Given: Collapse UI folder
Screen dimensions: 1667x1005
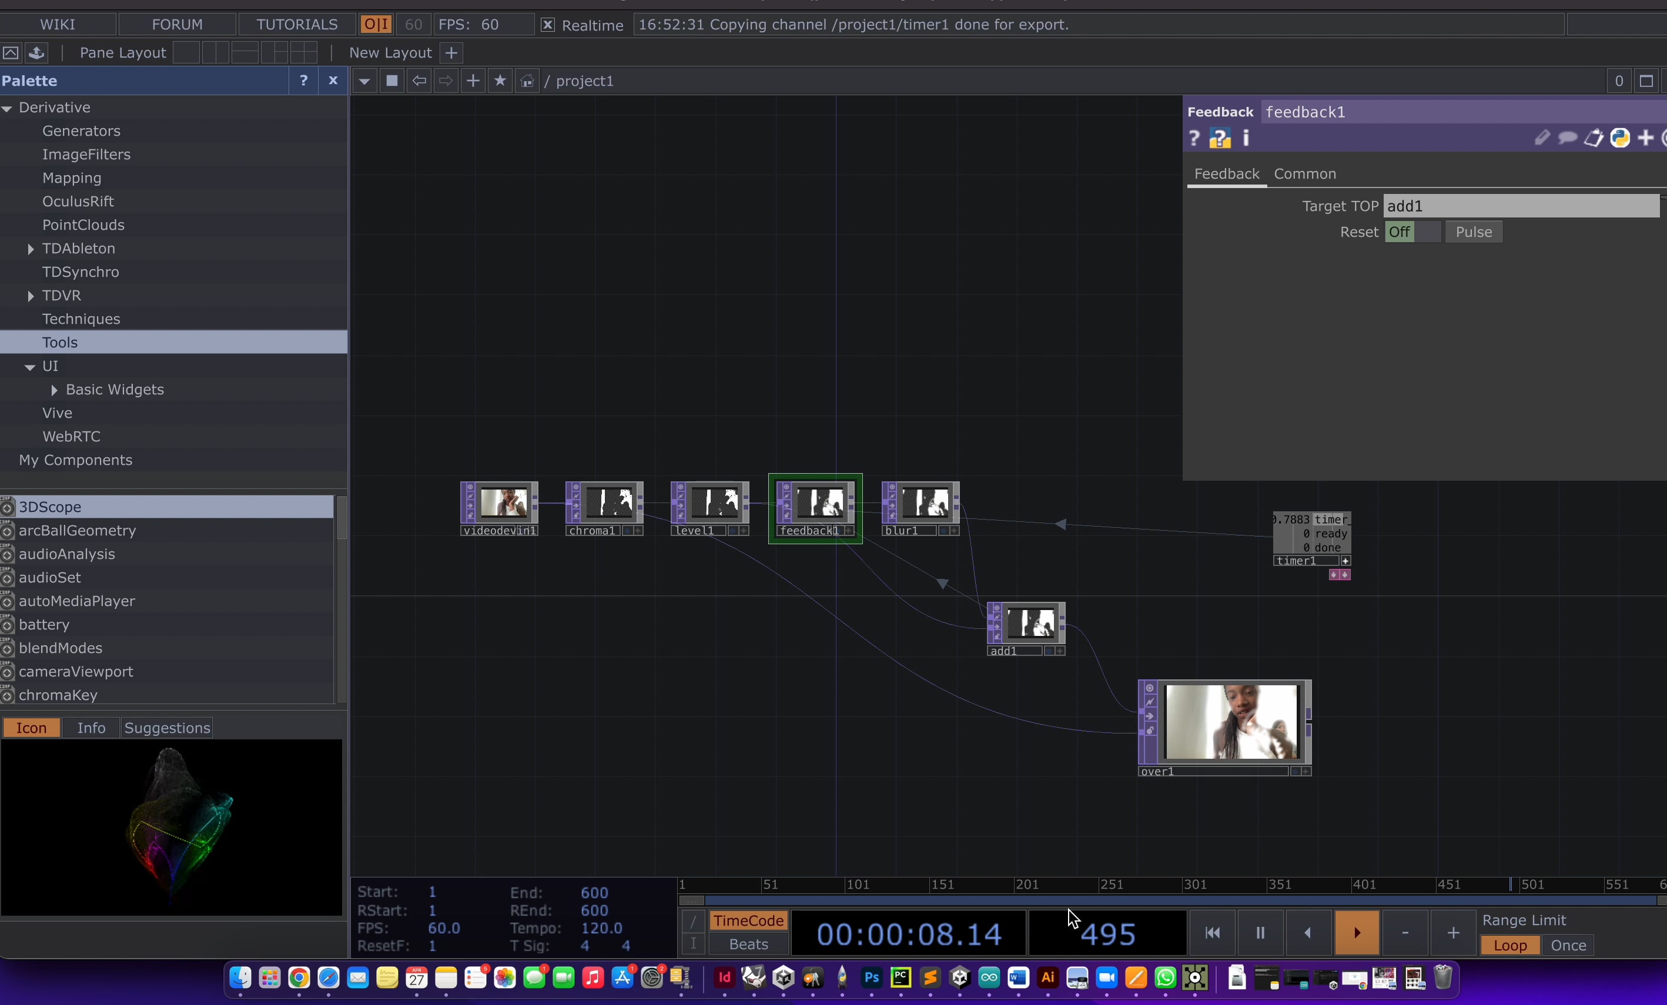Looking at the screenshot, I should (x=30, y=367).
